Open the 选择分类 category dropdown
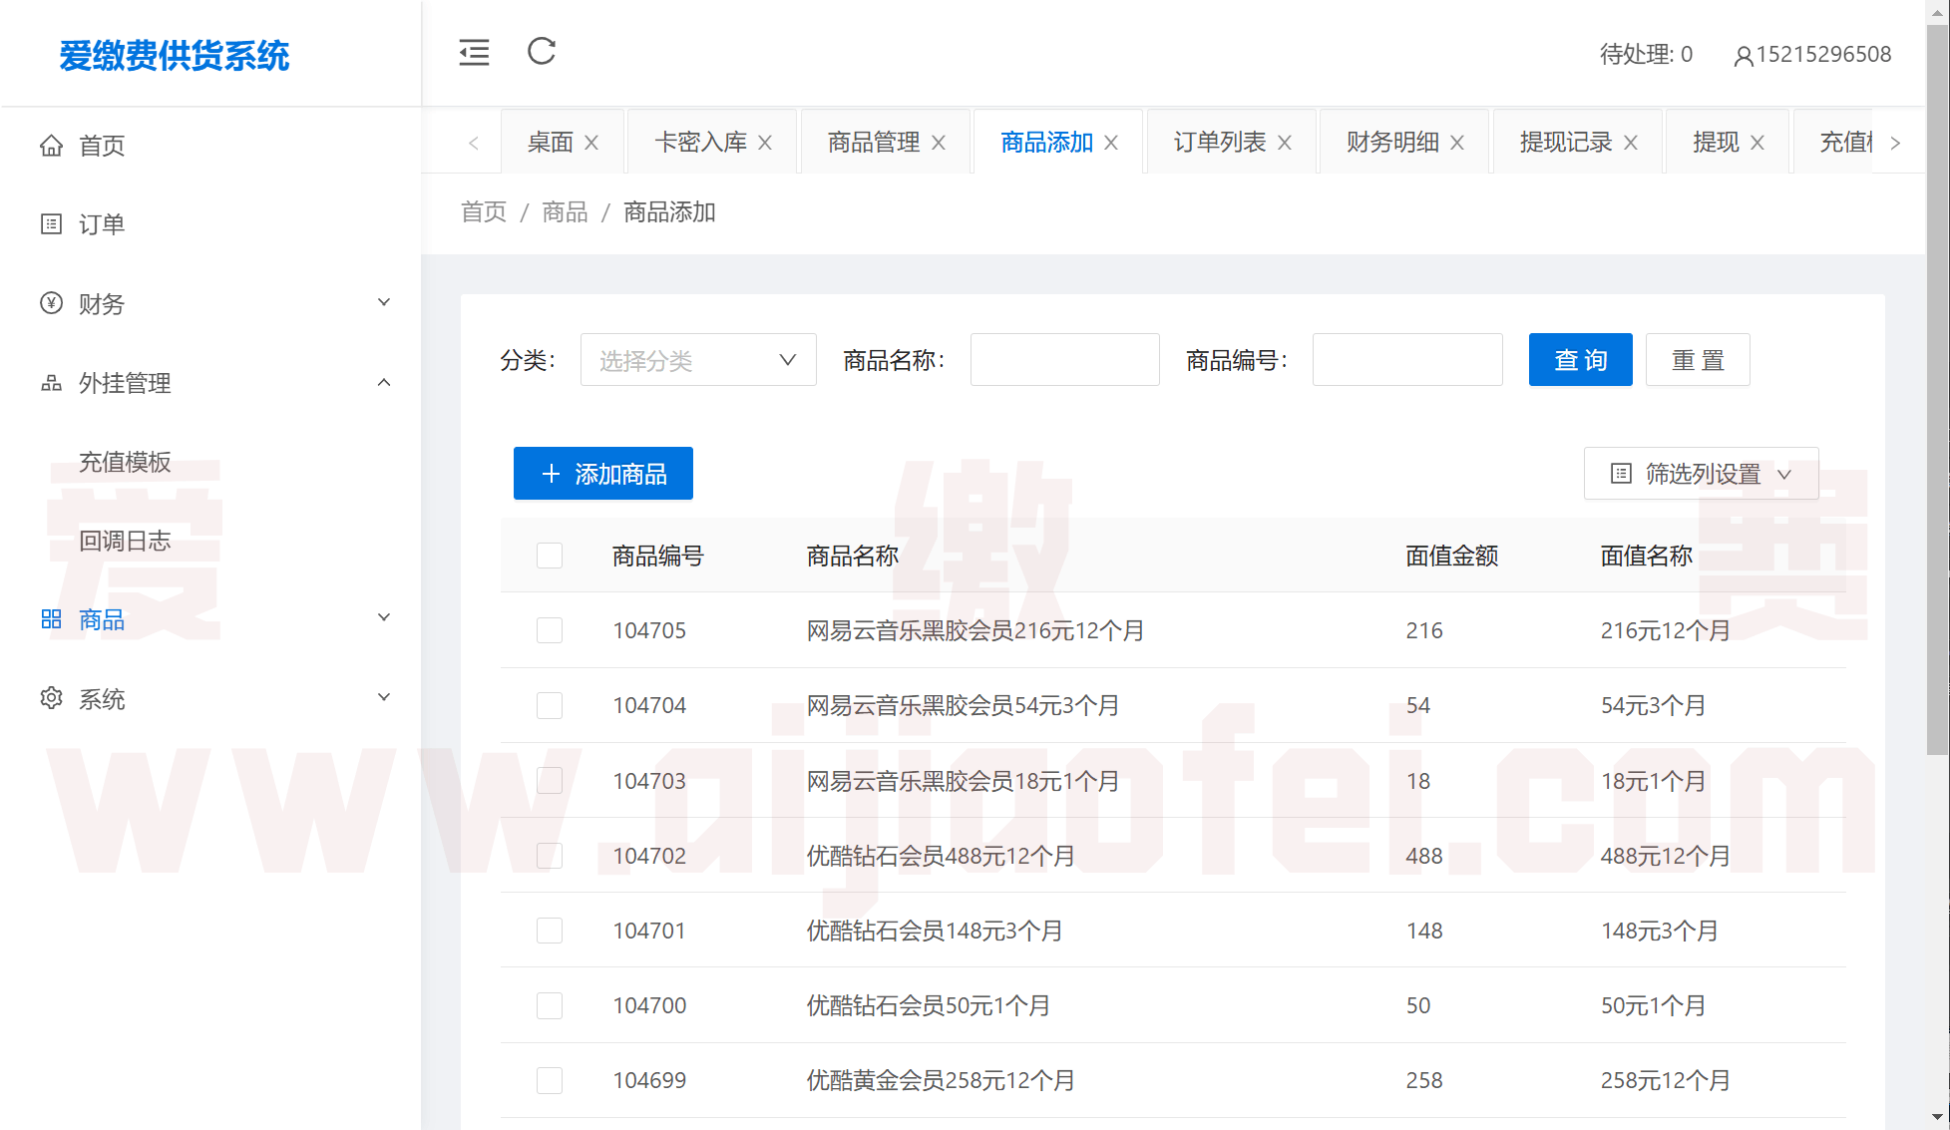This screenshot has width=1950, height=1130. click(x=697, y=359)
